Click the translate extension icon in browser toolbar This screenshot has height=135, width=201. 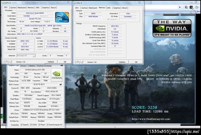186,7
